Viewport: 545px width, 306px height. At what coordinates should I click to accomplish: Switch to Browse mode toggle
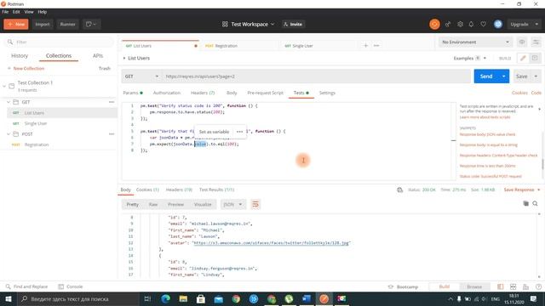click(x=474, y=286)
